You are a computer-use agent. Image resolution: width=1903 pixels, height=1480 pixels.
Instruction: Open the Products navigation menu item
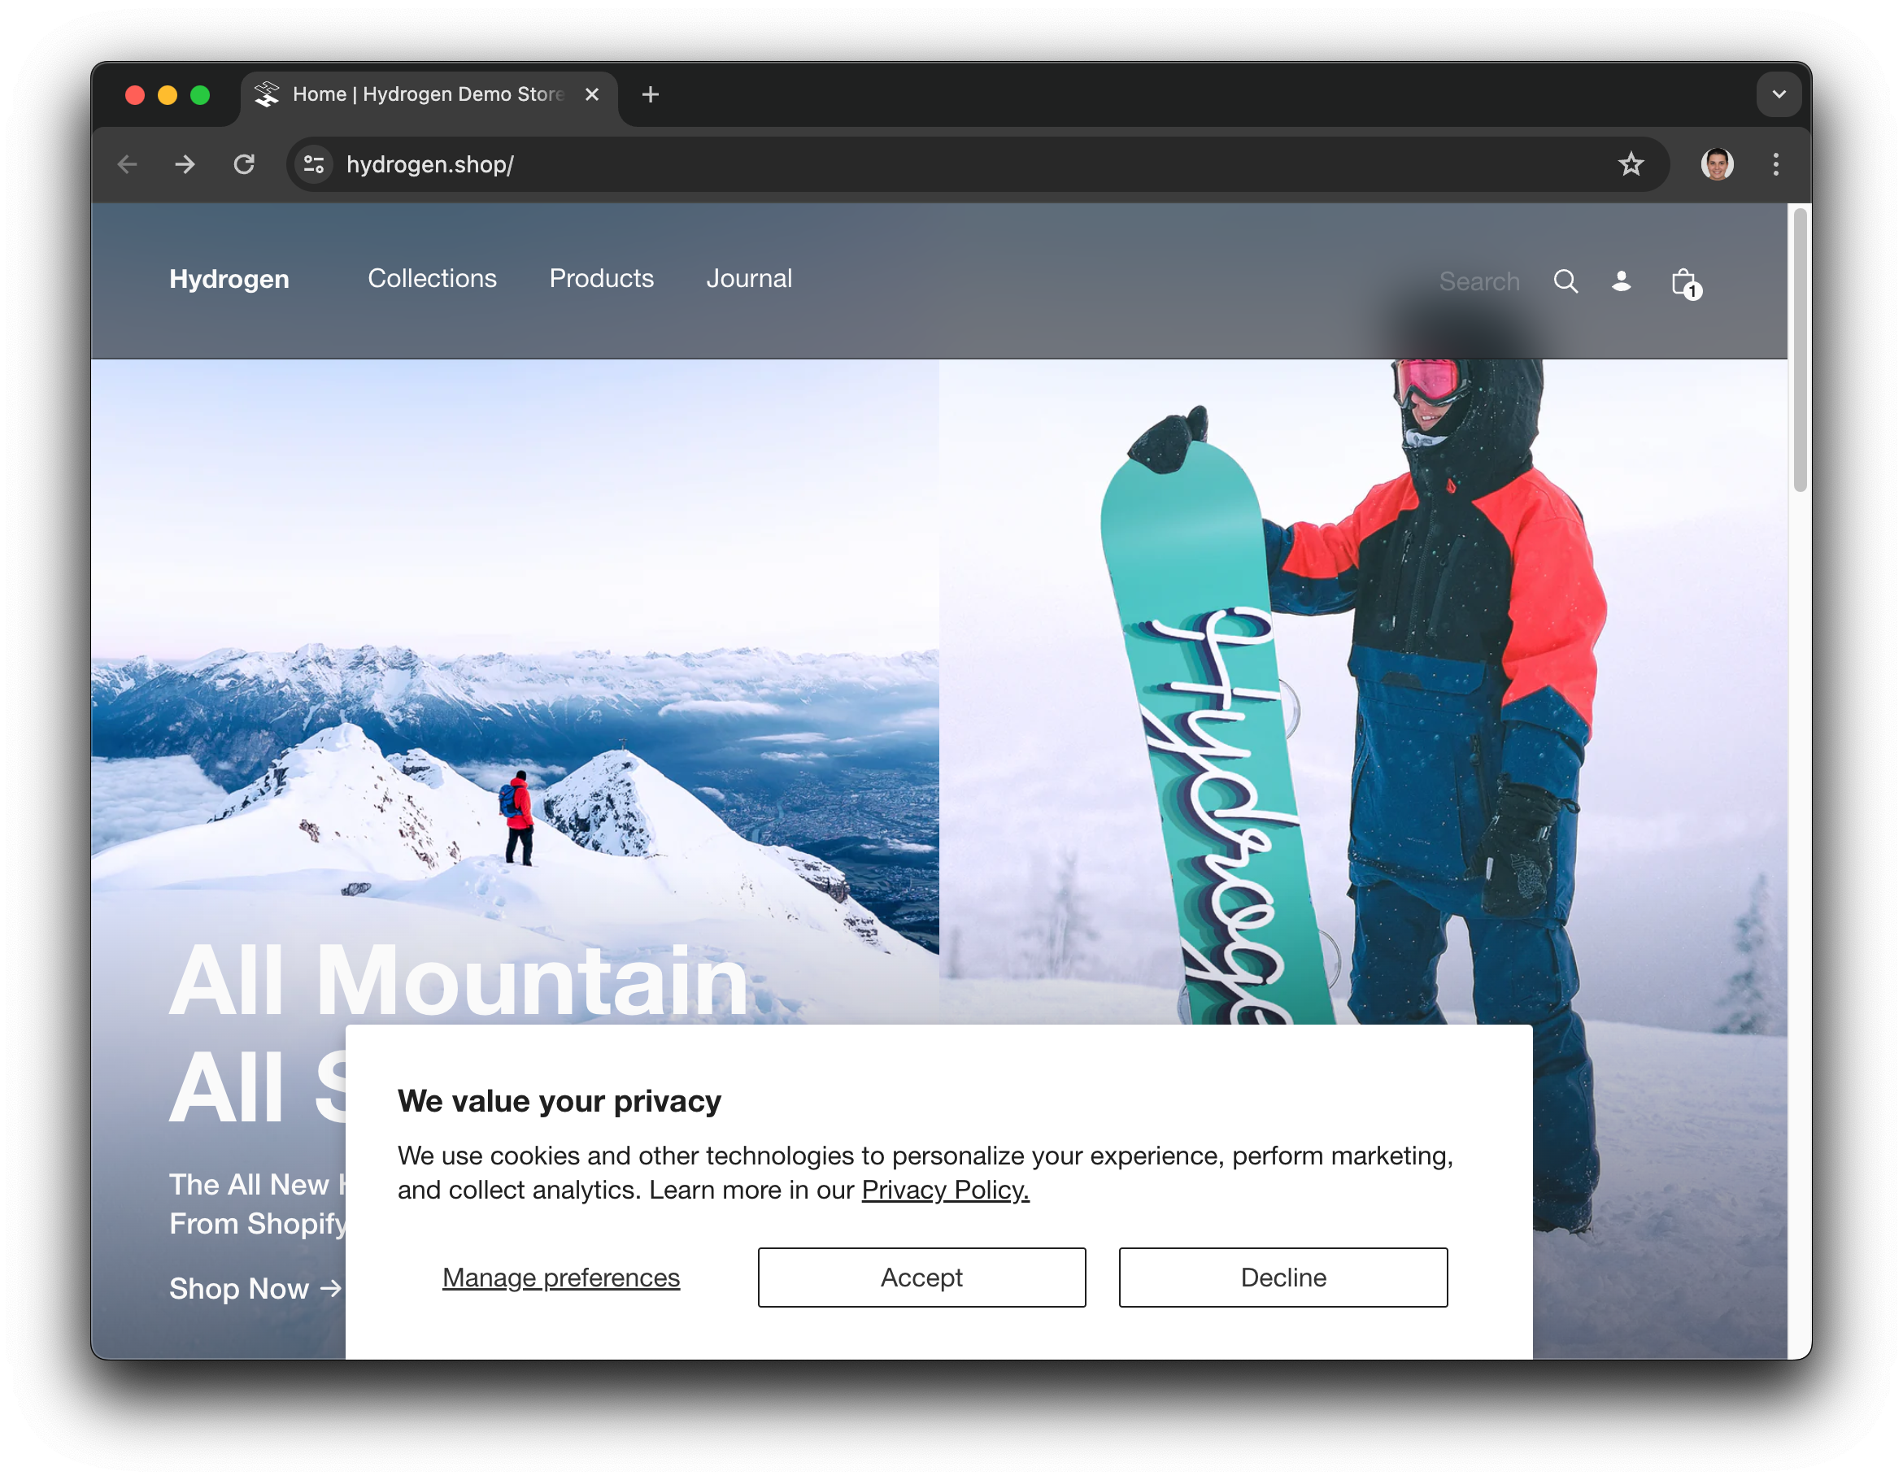(599, 278)
